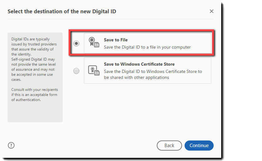Click the "Save to Windows Certificate Store" heading
The height and width of the screenshot is (161, 262).
(x=139, y=64)
